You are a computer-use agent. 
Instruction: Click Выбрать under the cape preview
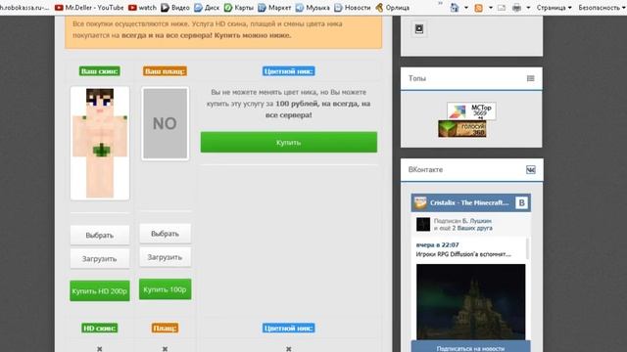tap(165, 234)
